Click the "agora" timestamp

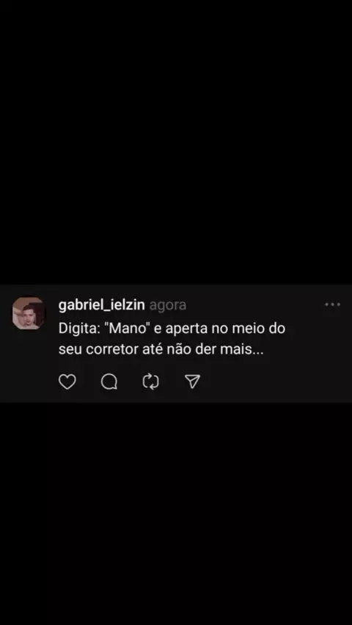click(x=167, y=306)
